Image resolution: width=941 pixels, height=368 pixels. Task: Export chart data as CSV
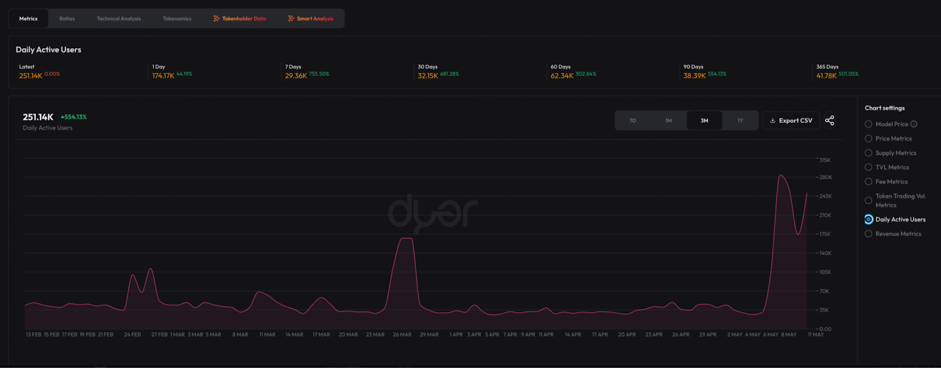click(791, 121)
